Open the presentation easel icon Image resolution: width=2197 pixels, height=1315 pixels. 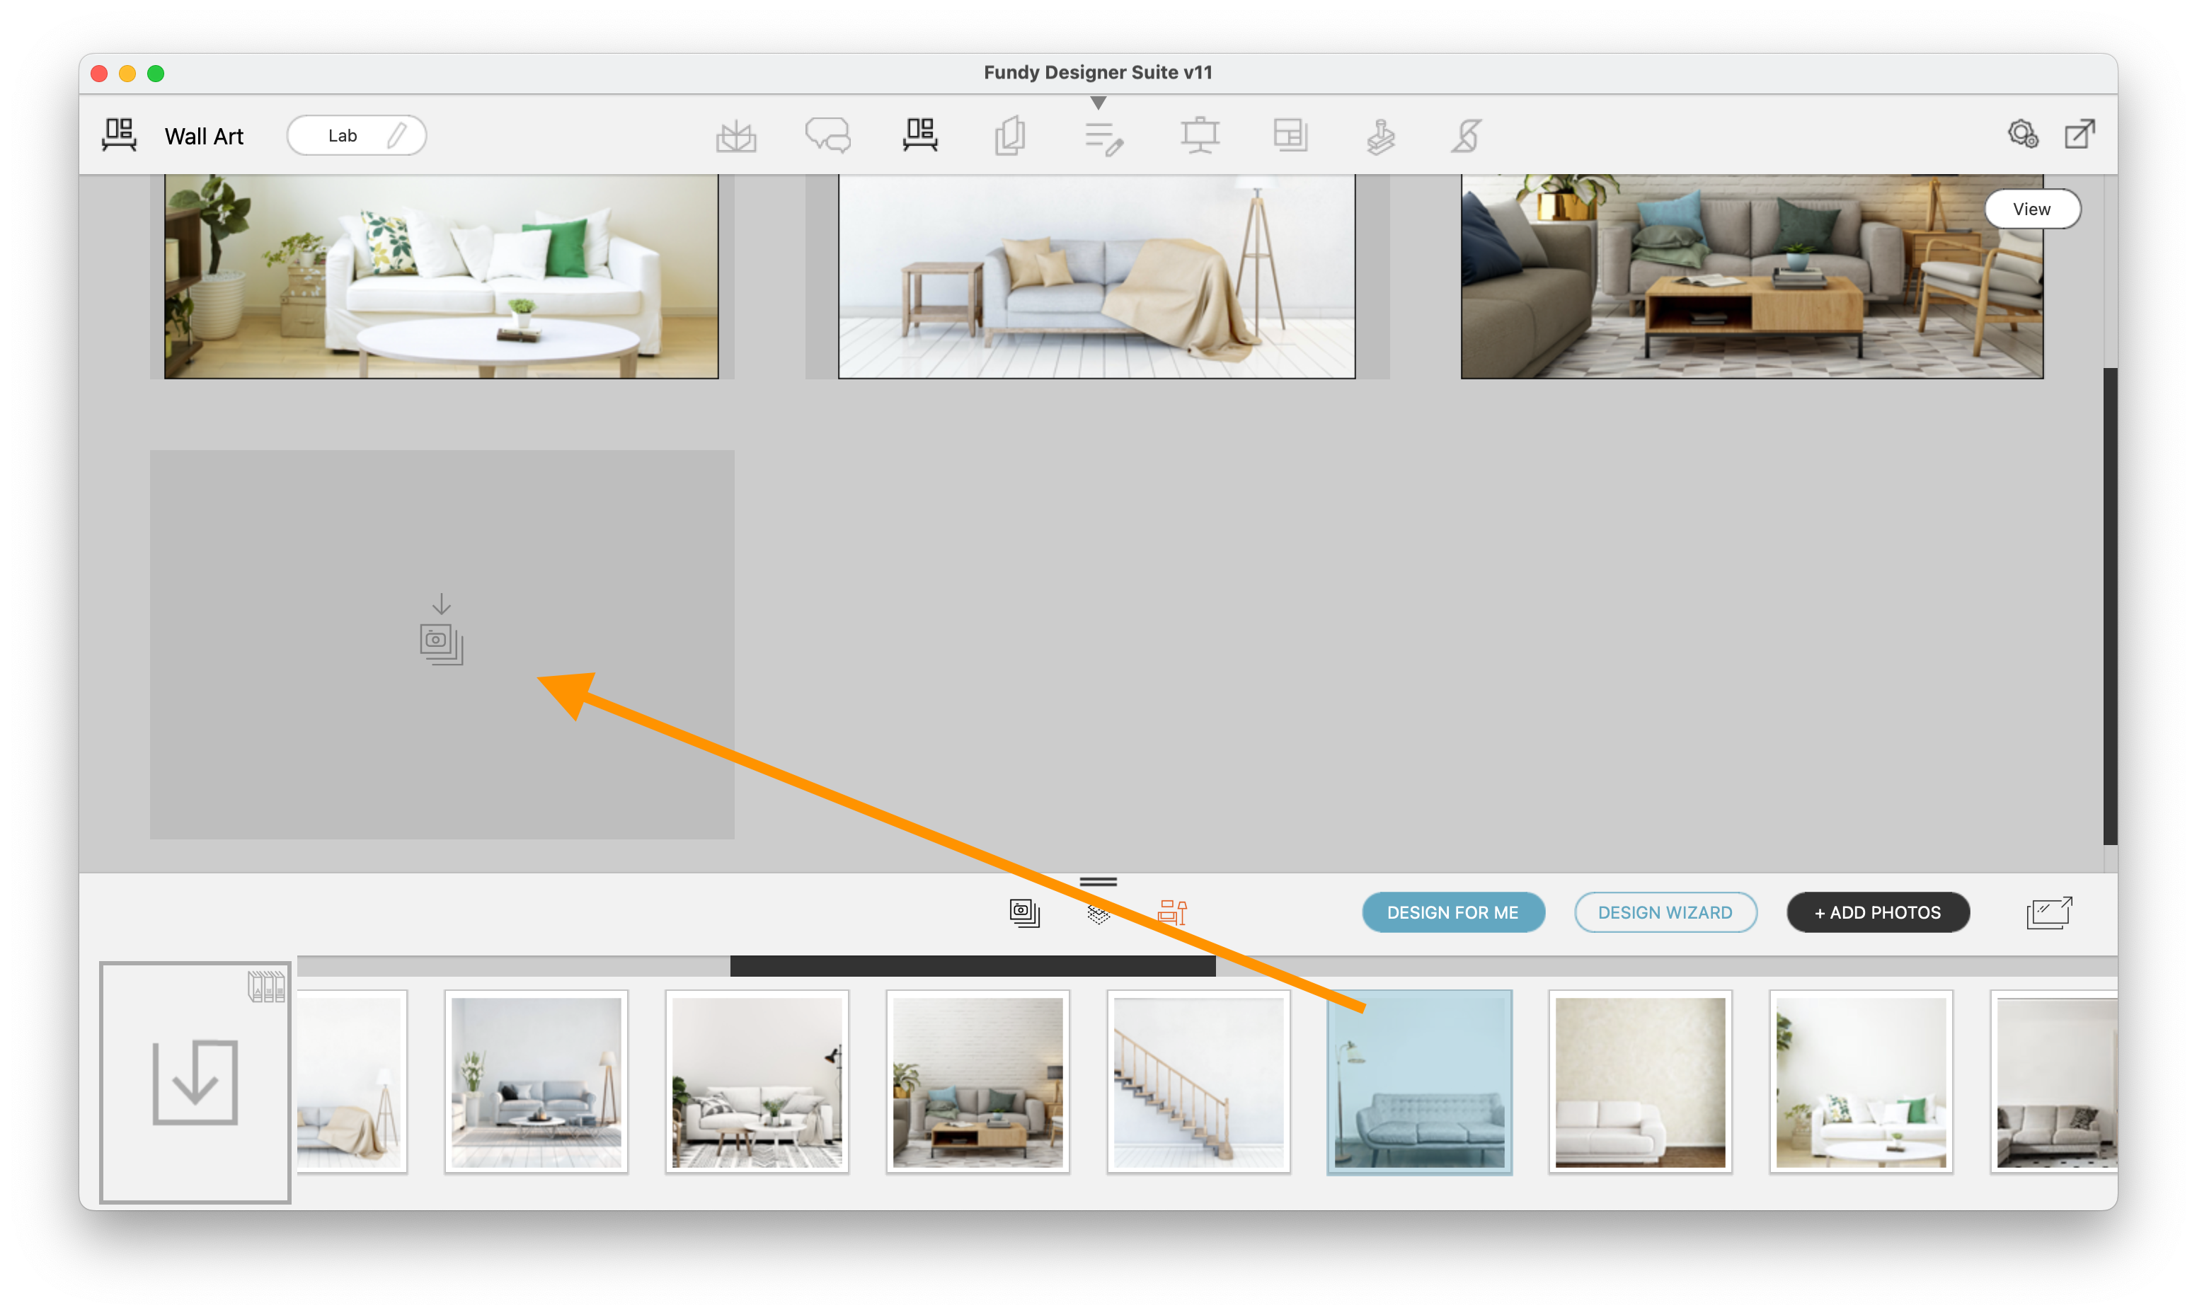point(1200,136)
